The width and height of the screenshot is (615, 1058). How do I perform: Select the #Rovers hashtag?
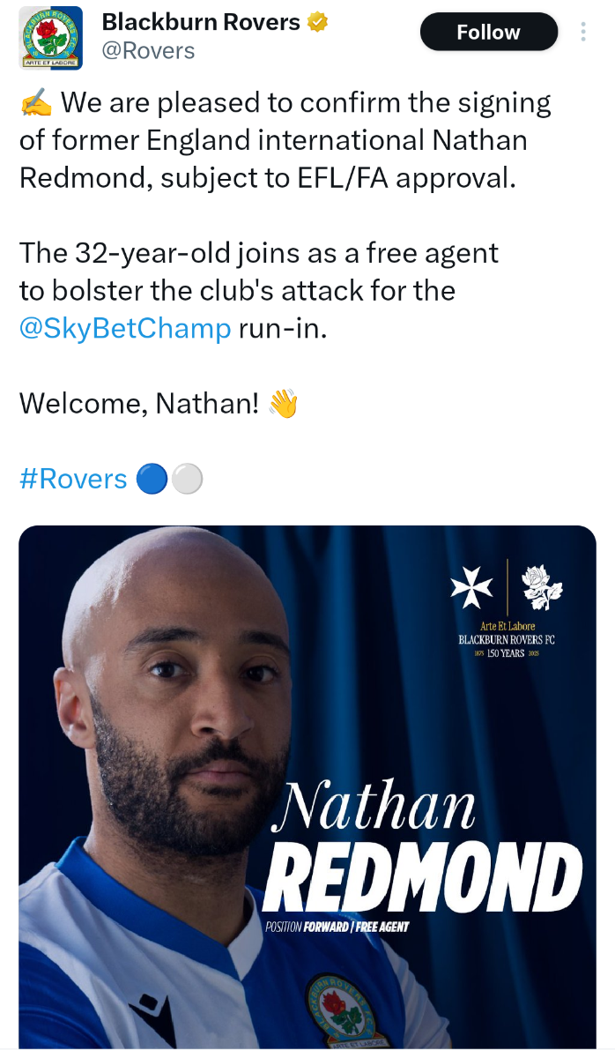[73, 479]
